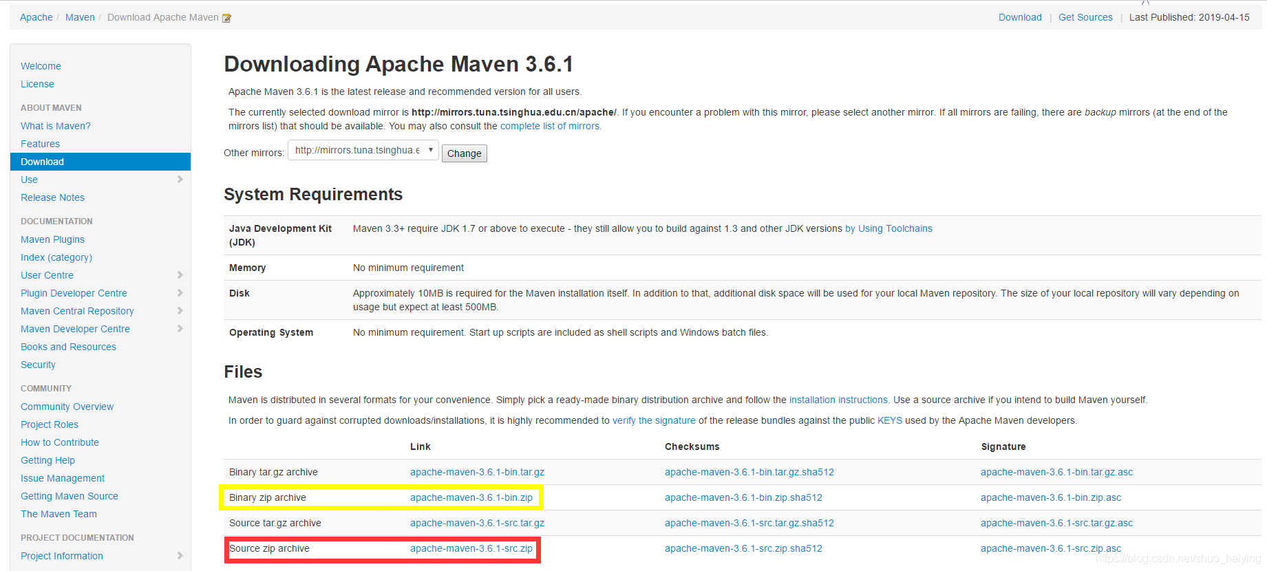The height and width of the screenshot is (571, 1267).
Task: Open the Download link in top bar
Action: [x=1020, y=17]
